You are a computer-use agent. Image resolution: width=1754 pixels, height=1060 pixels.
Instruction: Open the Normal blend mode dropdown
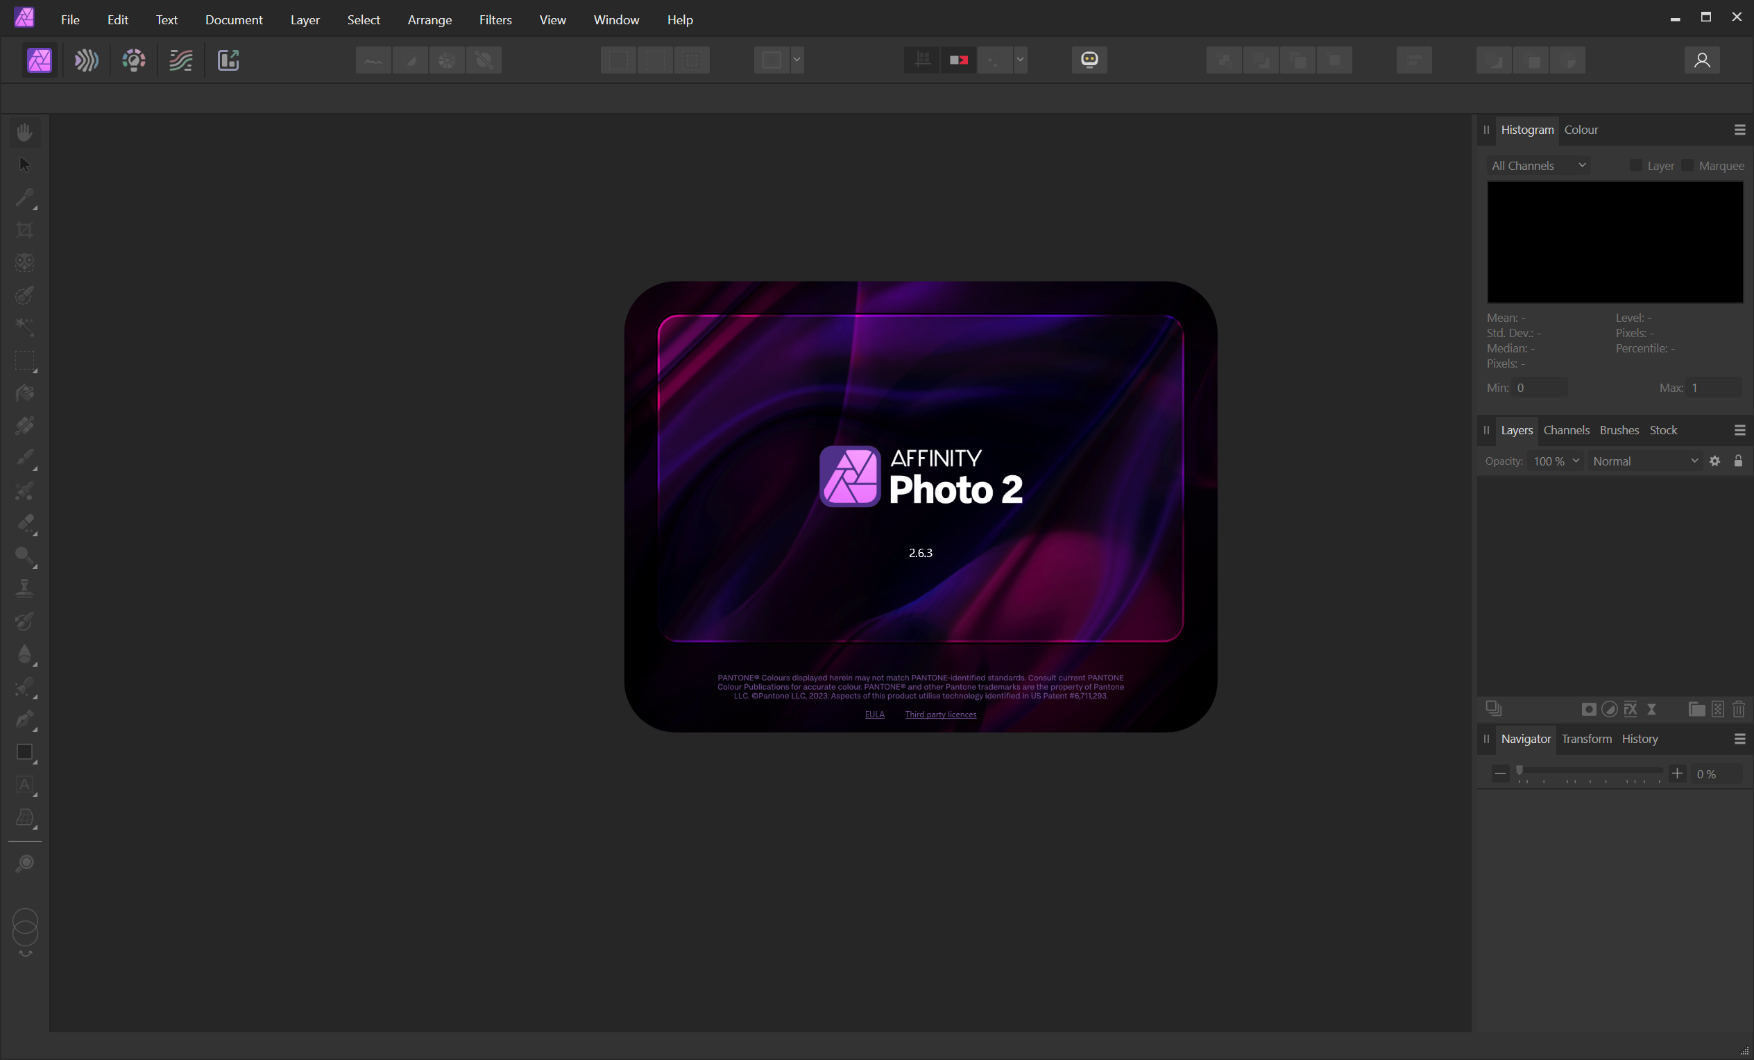click(x=1644, y=461)
